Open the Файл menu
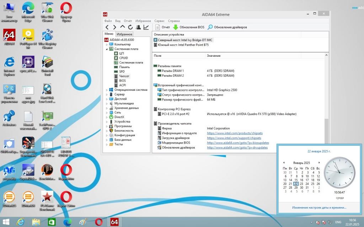Image resolution: width=364 pixels, height=227 pixels. tap(108, 21)
